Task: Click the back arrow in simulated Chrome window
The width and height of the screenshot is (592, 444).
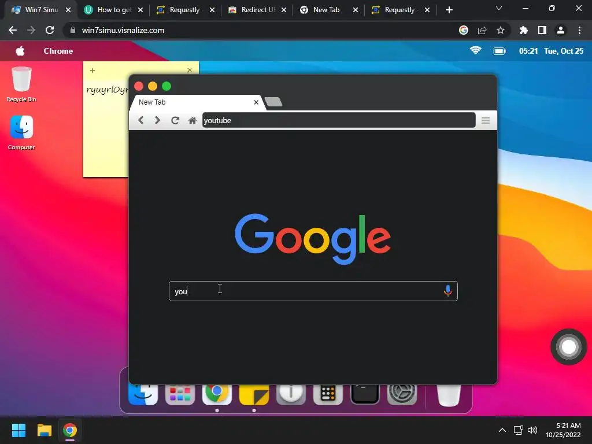Action: (x=141, y=120)
